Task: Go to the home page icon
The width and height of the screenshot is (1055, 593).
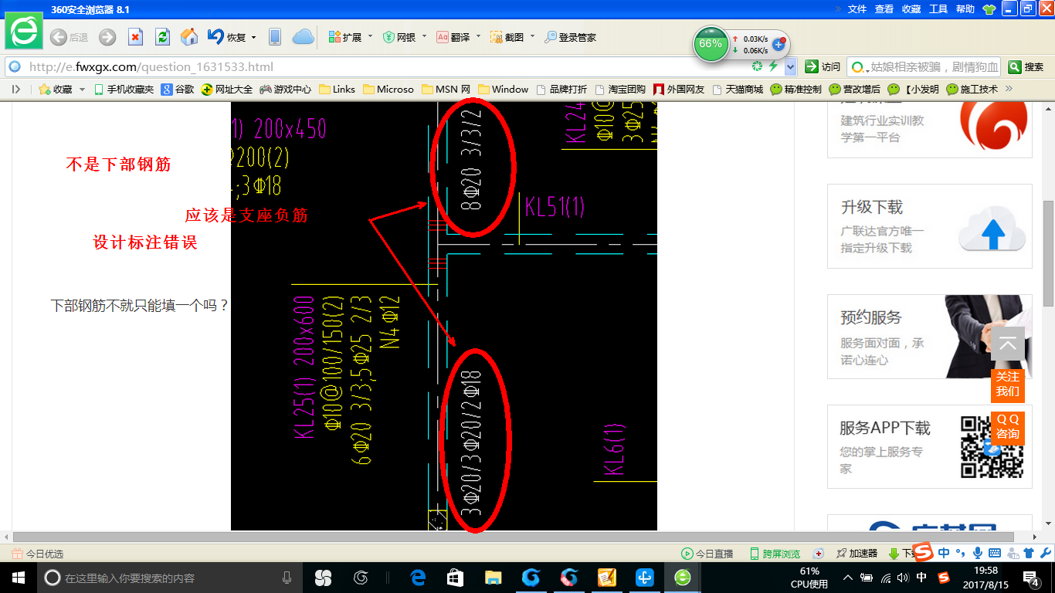Action: (x=189, y=37)
